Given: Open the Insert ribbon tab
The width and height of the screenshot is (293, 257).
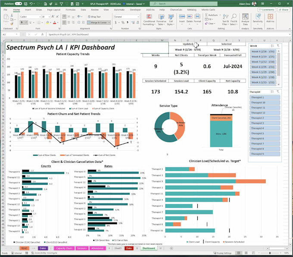Looking at the screenshot, I should pyautogui.click(x=28, y=10).
